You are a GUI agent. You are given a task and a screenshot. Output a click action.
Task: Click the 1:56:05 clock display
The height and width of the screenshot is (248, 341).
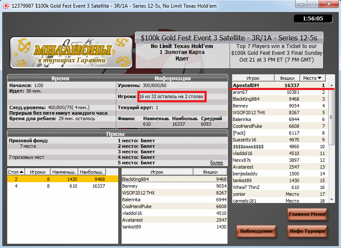(x=313, y=19)
